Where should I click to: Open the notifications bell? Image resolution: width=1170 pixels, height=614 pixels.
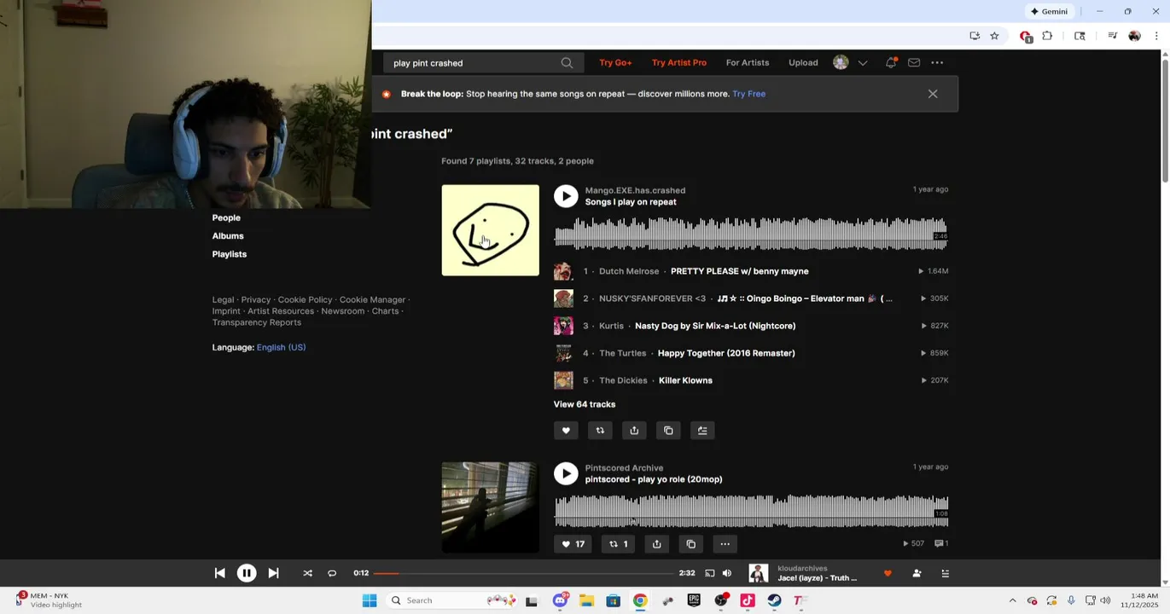click(891, 62)
